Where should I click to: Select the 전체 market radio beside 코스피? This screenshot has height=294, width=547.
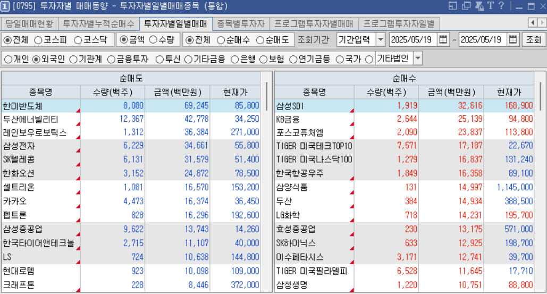tap(7, 40)
